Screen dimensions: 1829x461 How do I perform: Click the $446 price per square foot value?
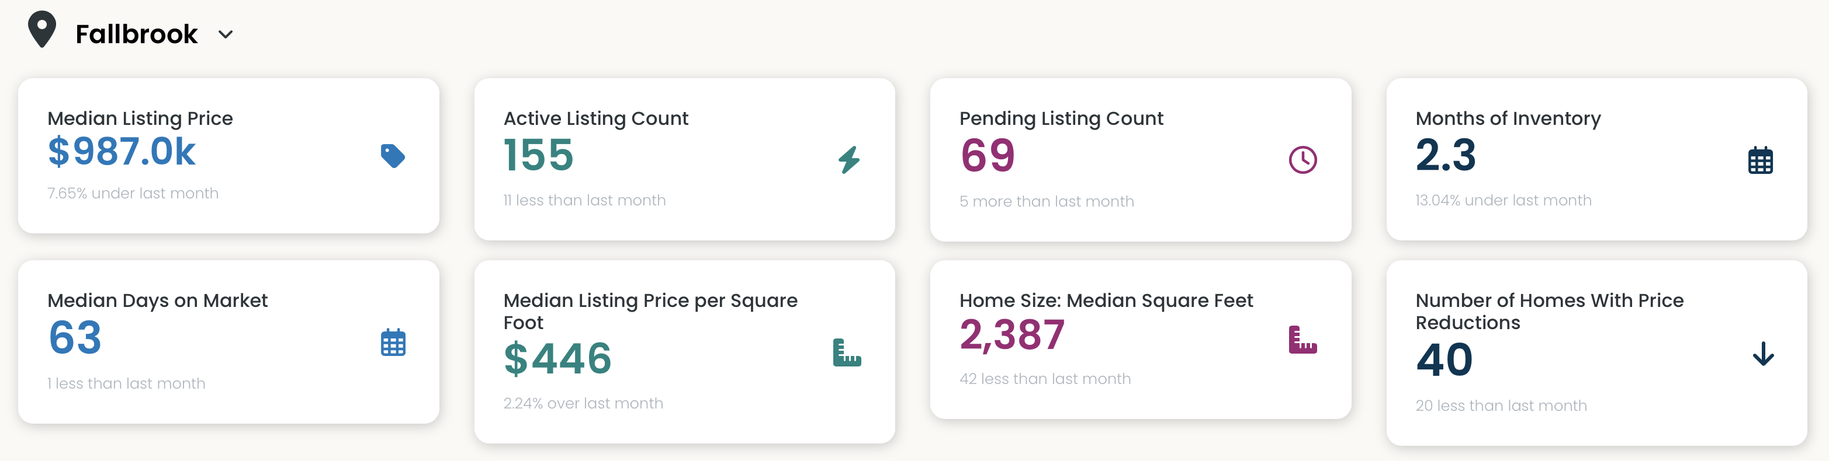pyautogui.click(x=557, y=359)
